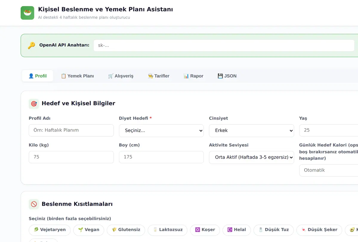
Task: Click the "OpenAI API Anahtarı:" label
Action: coord(64,45)
